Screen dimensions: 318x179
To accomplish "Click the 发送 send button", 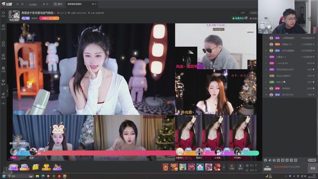I will 312,168.
